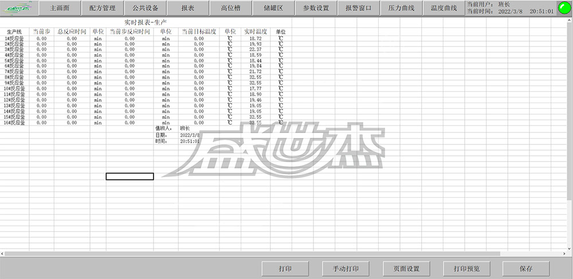Open 参数设置 parameter settings
This screenshot has height=279, width=573.
(x=315, y=8)
